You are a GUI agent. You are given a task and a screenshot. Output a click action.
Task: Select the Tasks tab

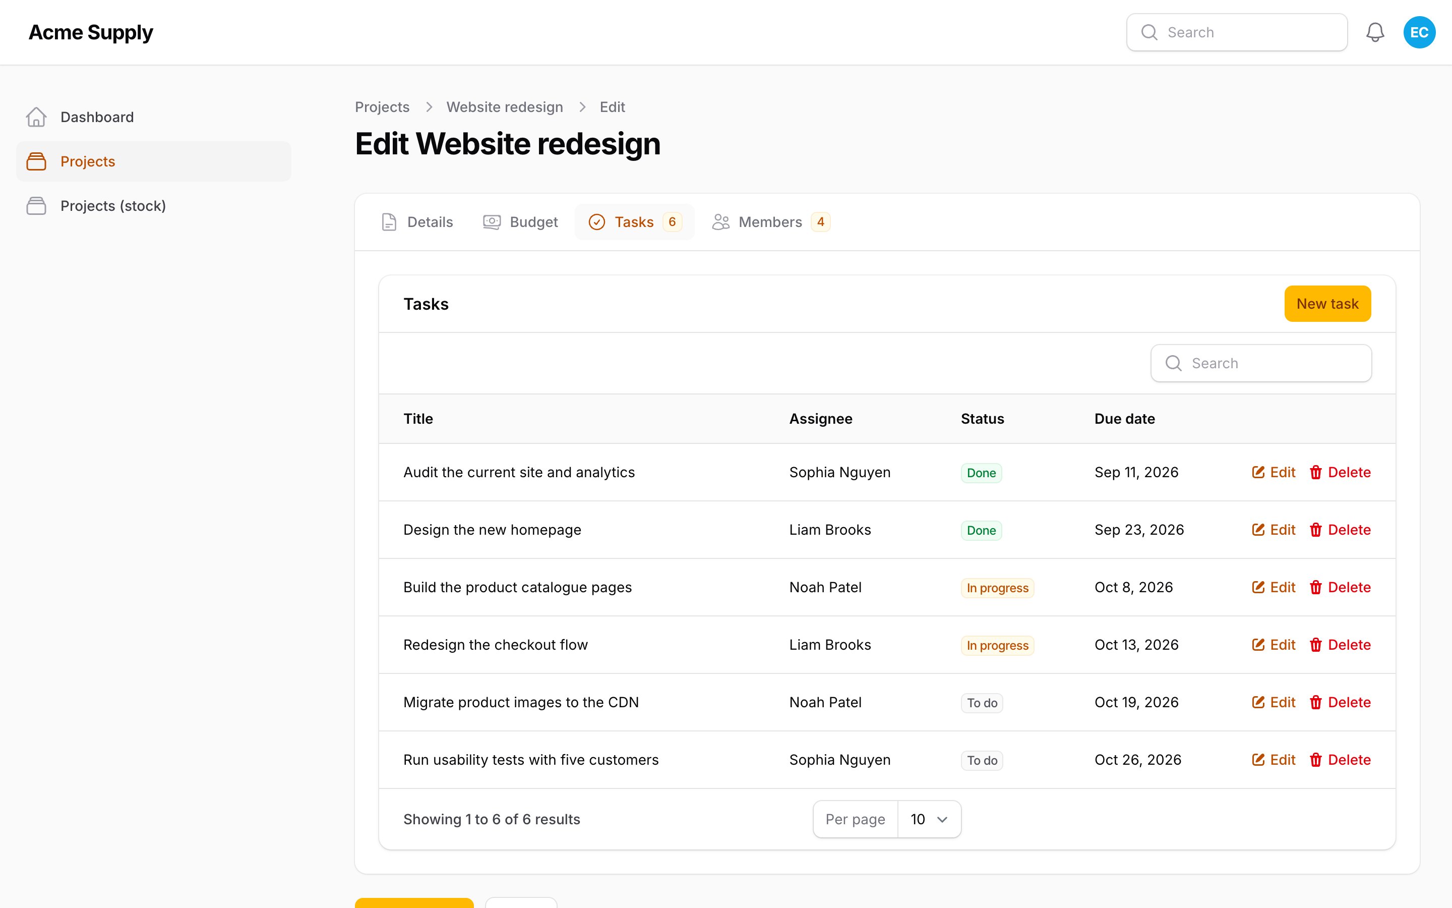point(635,222)
